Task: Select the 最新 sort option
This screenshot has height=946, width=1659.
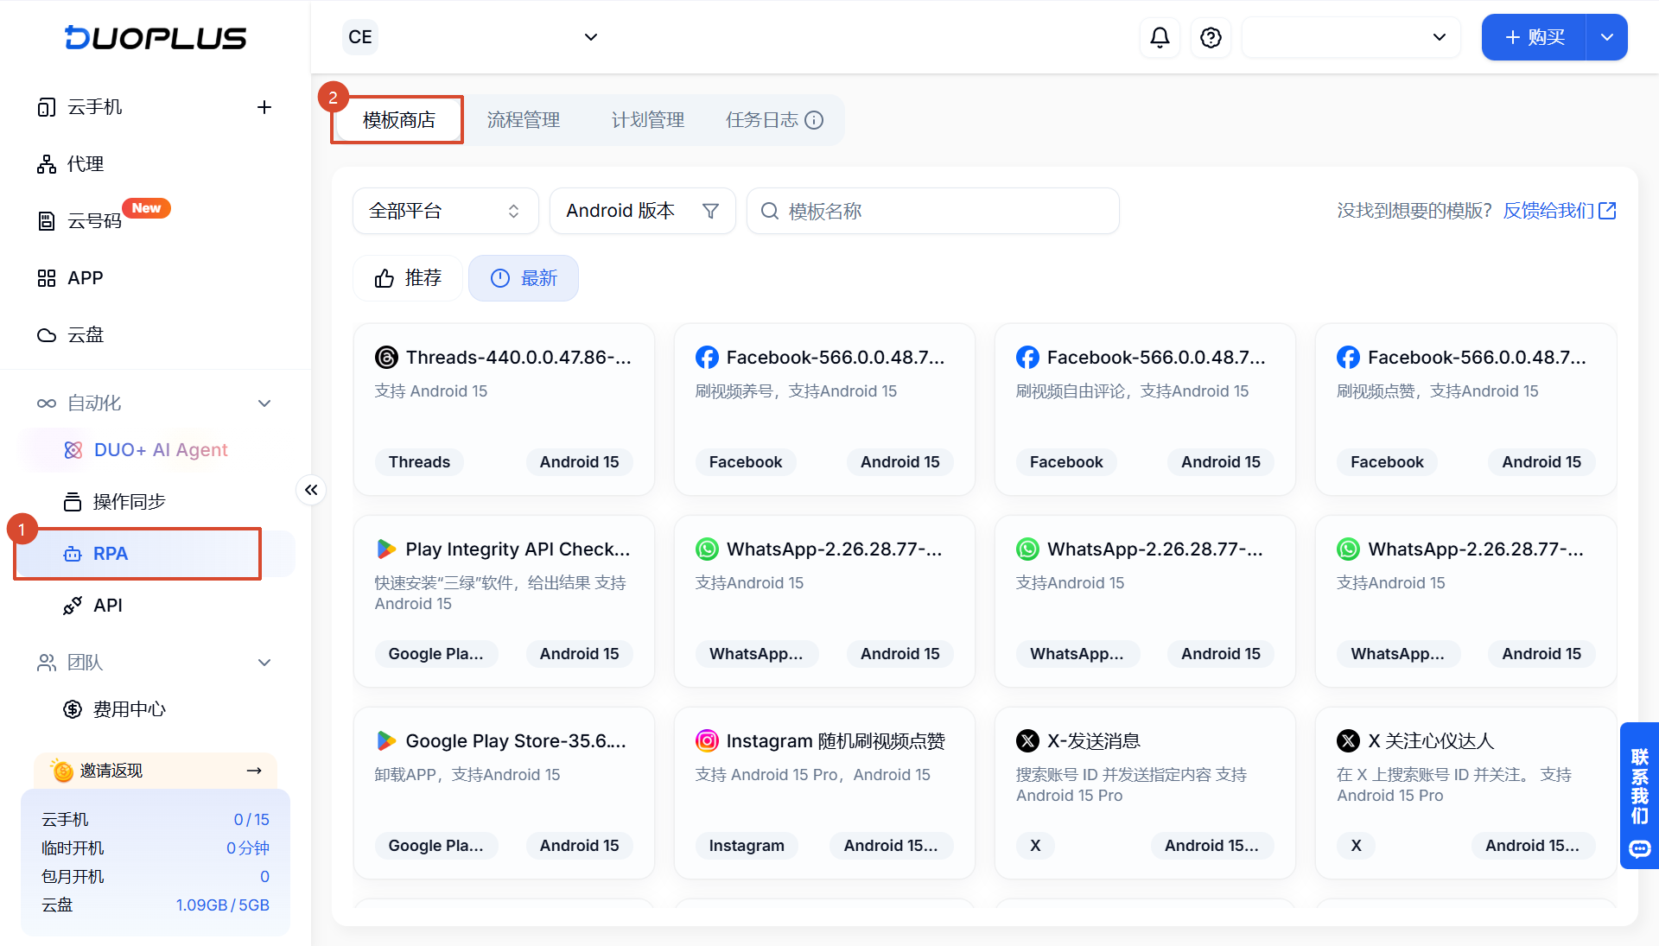Action: [x=524, y=278]
